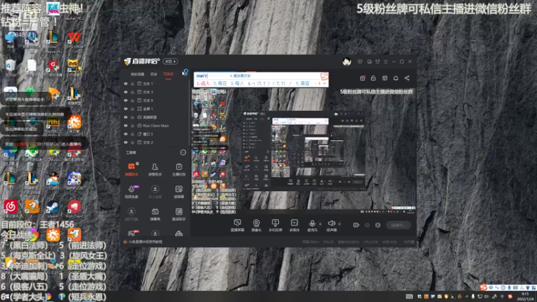Add a 多媒体 media source

click(295, 225)
